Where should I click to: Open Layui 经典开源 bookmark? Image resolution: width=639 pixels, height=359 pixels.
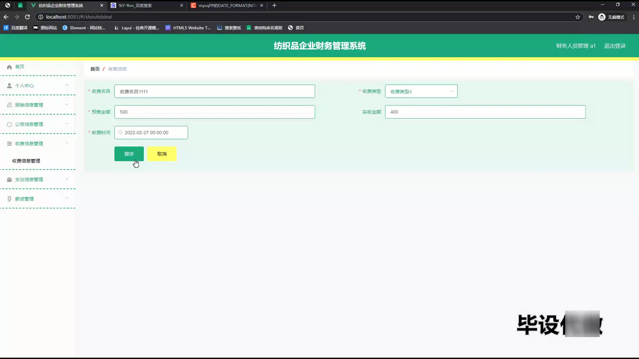[x=136, y=28]
